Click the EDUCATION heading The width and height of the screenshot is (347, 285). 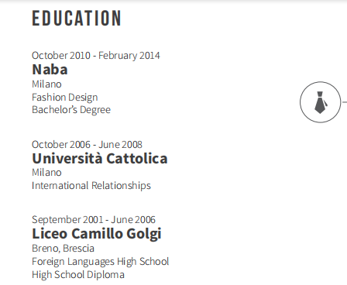click(x=77, y=19)
